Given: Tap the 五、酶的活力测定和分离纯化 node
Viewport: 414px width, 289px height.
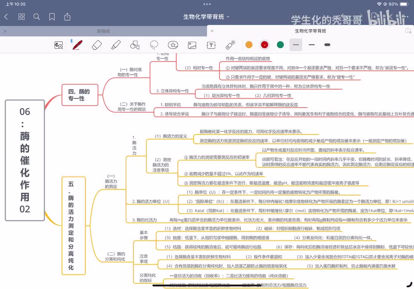Looking at the screenshot, I should (74, 226).
